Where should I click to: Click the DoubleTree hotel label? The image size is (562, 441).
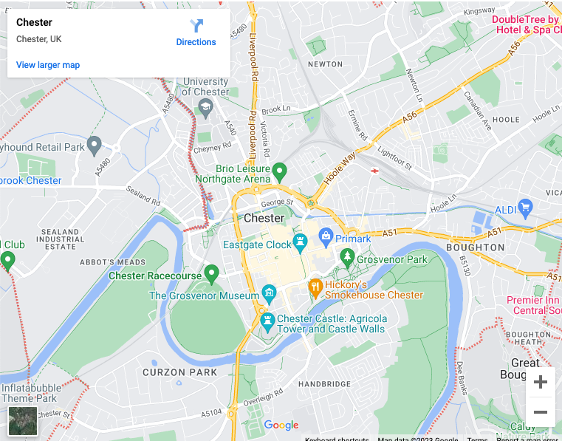coord(526,24)
